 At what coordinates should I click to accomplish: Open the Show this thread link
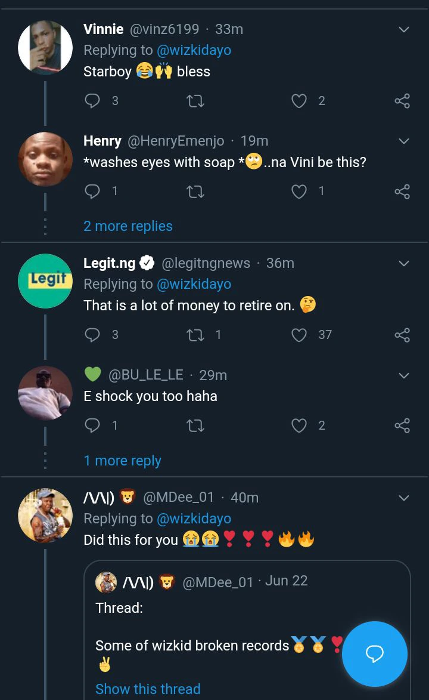click(148, 689)
